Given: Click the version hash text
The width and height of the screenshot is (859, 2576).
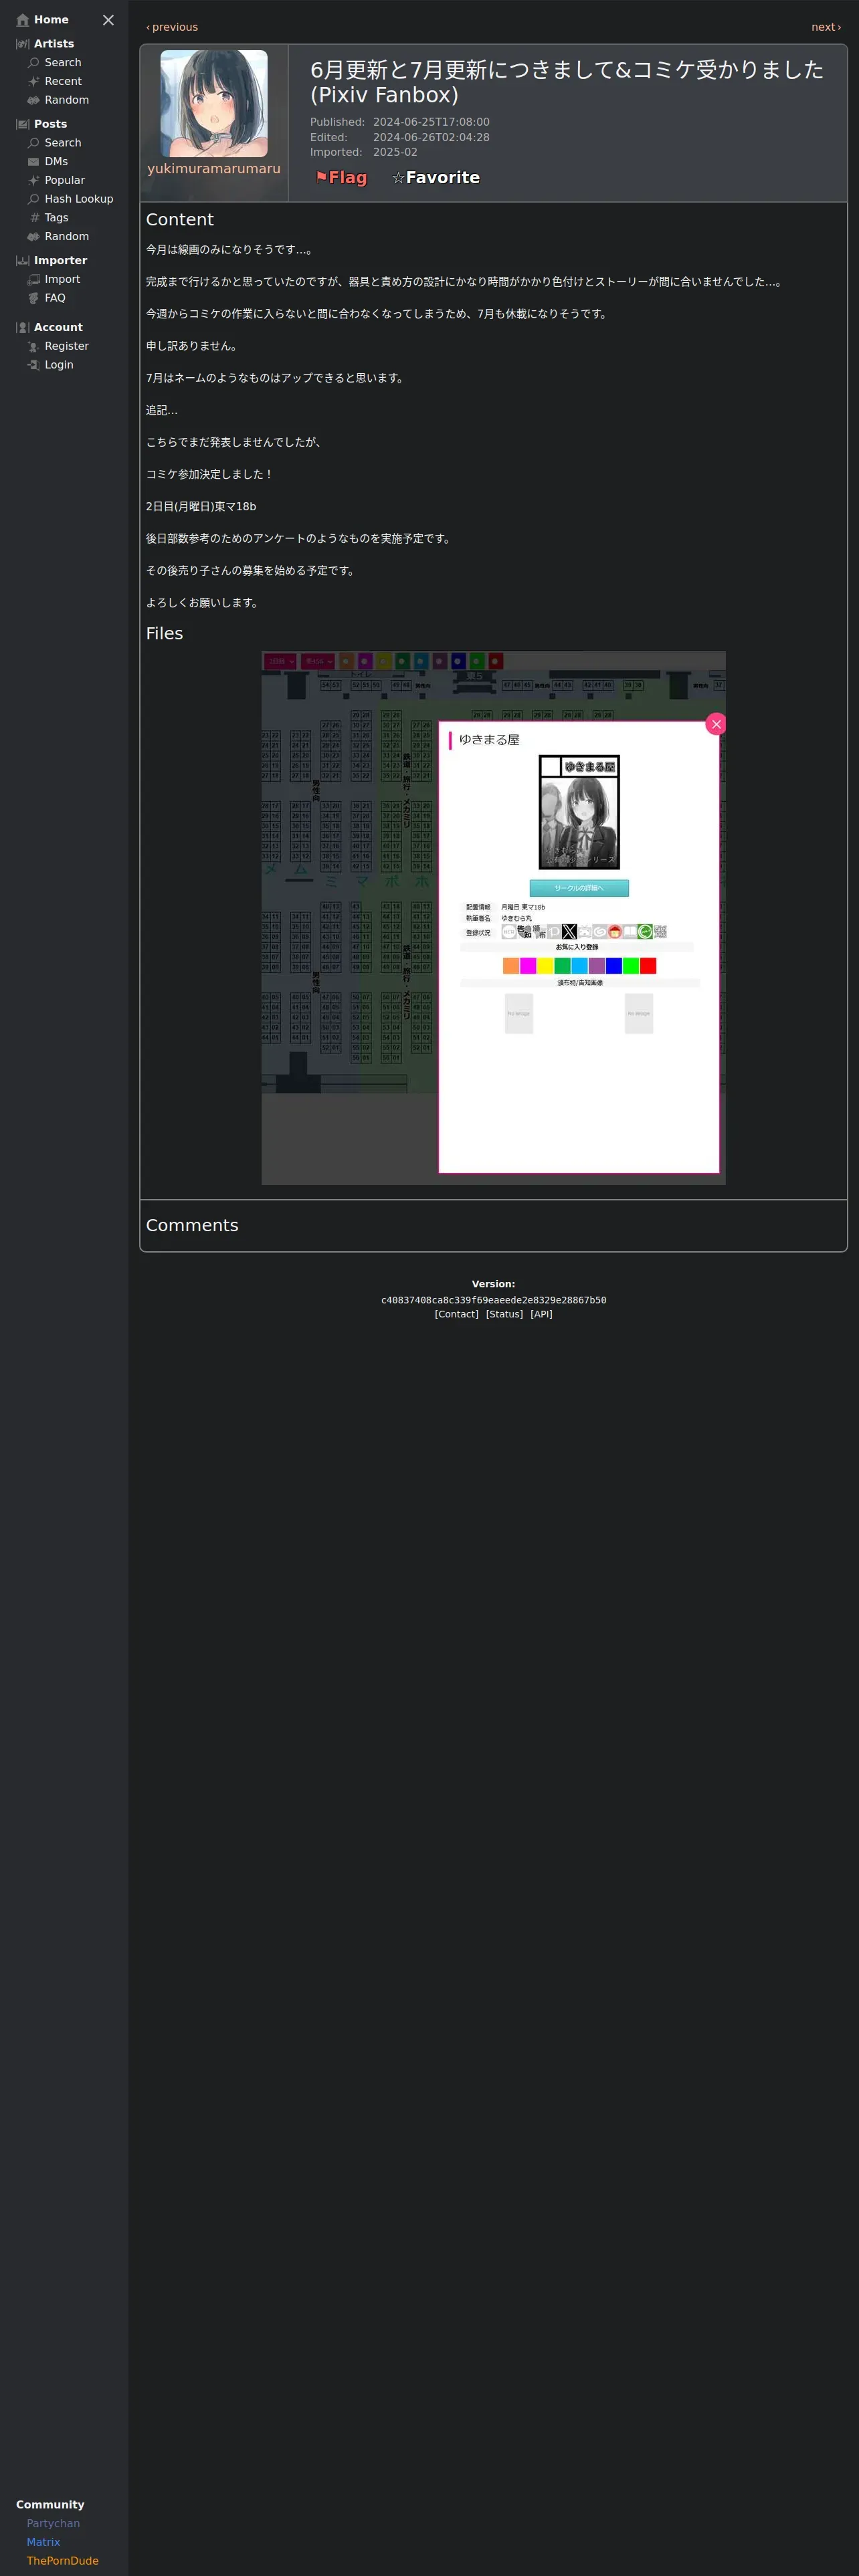Looking at the screenshot, I should 493,1300.
